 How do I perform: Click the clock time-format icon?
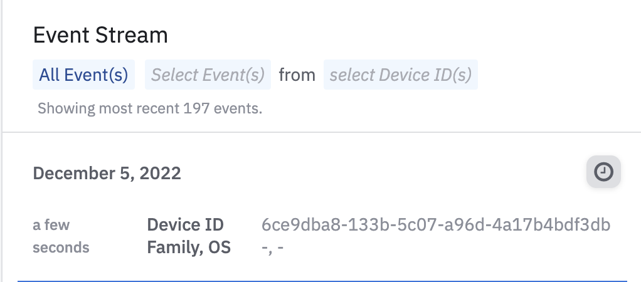pyautogui.click(x=603, y=172)
